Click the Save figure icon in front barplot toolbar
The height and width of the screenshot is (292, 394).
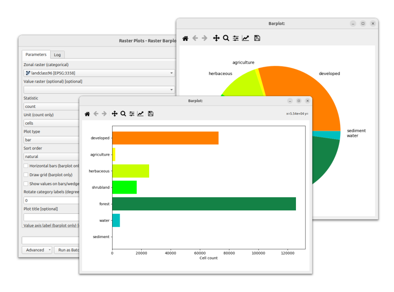[151, 114]
